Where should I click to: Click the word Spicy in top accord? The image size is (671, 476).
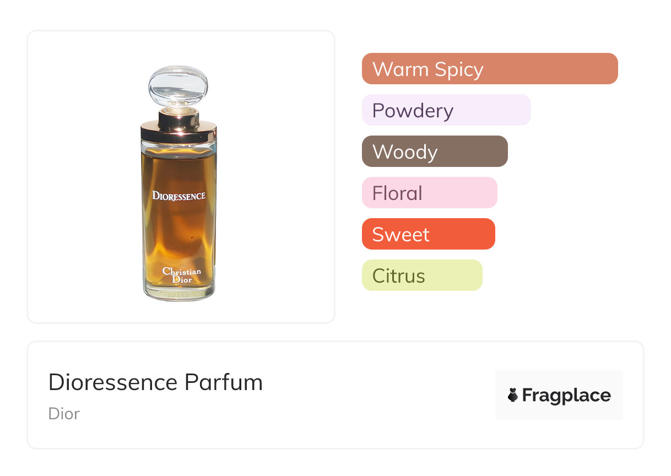459,69
